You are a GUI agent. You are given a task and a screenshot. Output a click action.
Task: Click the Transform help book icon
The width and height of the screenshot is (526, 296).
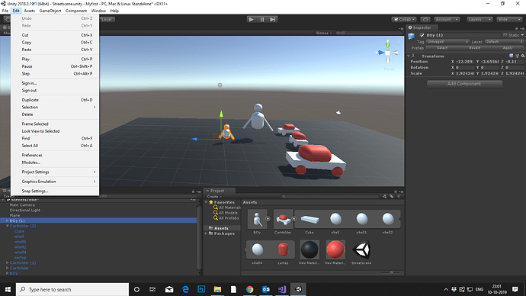coord(511,56)
